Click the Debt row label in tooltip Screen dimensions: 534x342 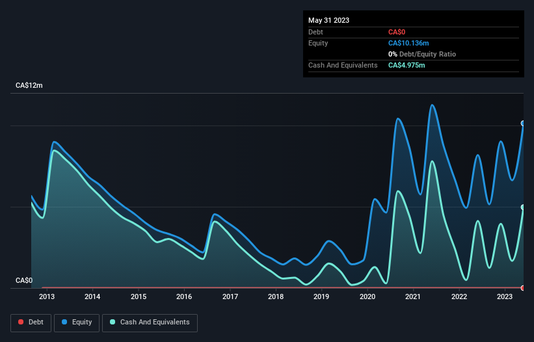tap(315, 32)
